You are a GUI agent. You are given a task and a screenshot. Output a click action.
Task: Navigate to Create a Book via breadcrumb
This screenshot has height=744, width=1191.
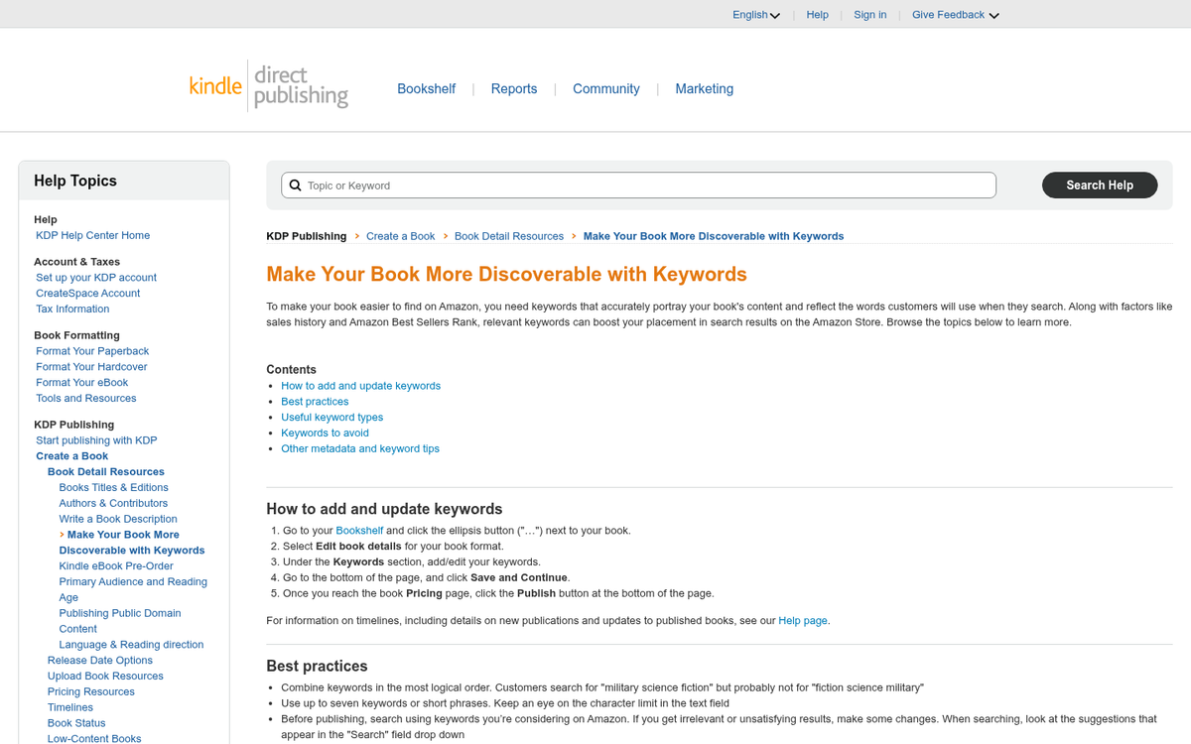point(400,236)
